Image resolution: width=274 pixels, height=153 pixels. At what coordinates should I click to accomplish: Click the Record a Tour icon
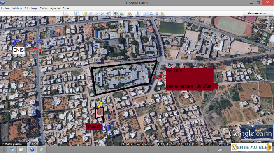click(108, 13)
